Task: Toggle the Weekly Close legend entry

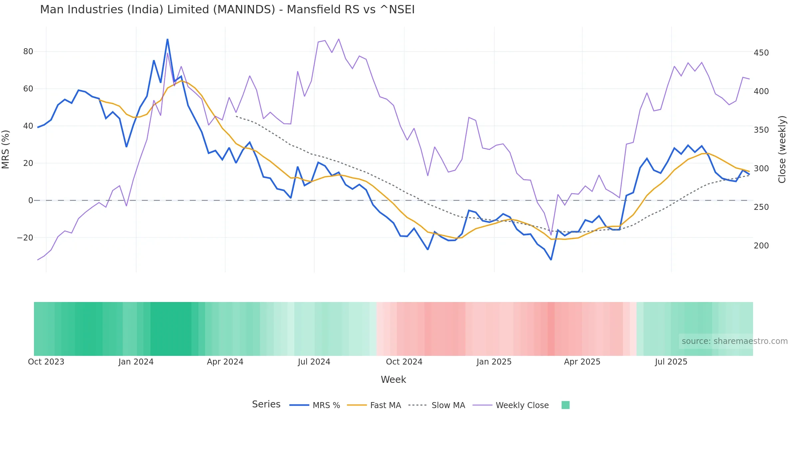Action: 511,405
